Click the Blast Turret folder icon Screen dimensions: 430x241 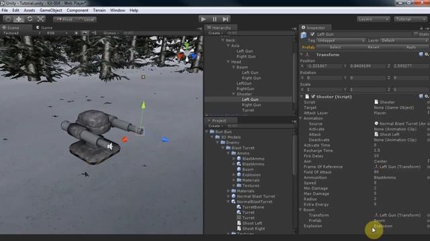tap(228, 148)
